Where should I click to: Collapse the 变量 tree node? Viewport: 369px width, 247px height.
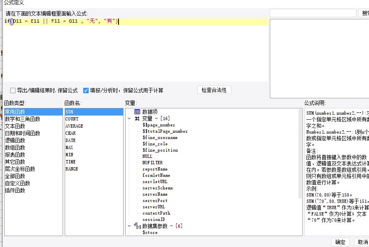[129, 119]
